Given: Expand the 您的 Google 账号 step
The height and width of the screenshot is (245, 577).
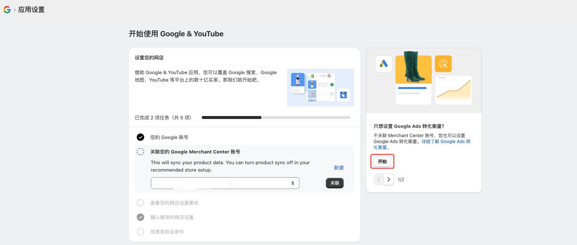Looking at the screenshot, I should [x=169, y=137].
